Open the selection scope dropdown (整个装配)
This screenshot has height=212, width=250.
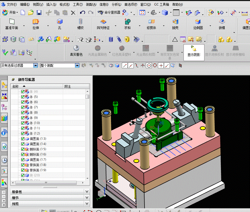pos(77,65)
